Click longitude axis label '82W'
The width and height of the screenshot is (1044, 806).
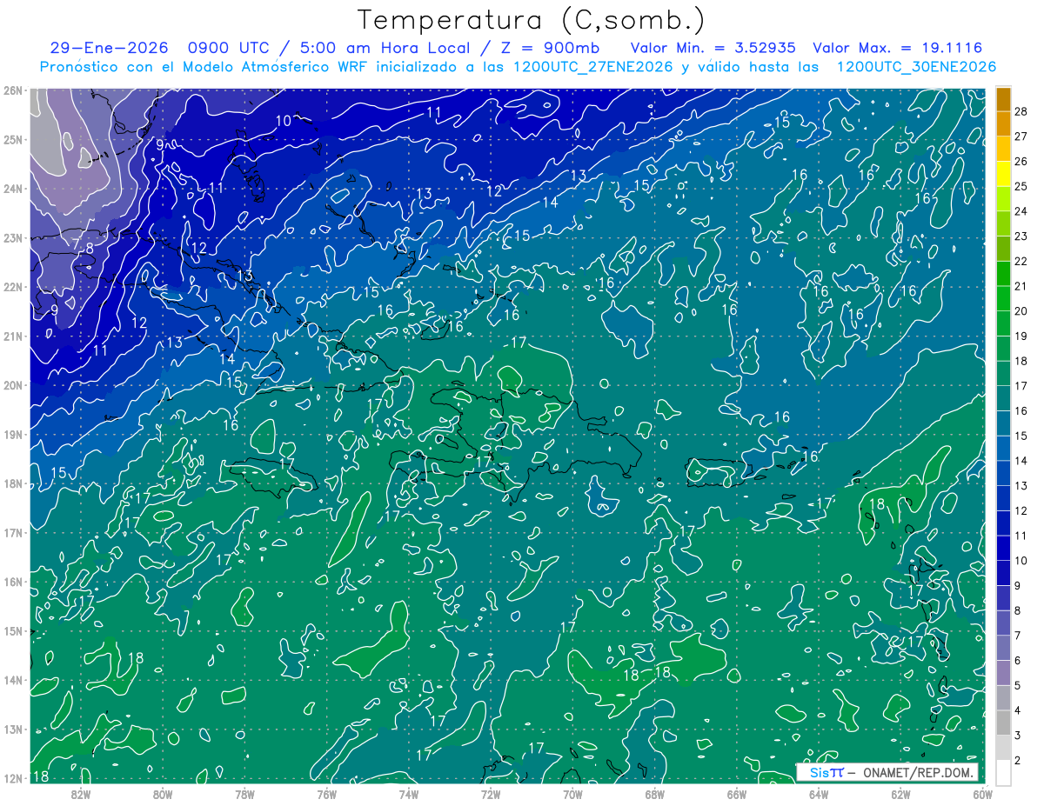click(81, 793)
